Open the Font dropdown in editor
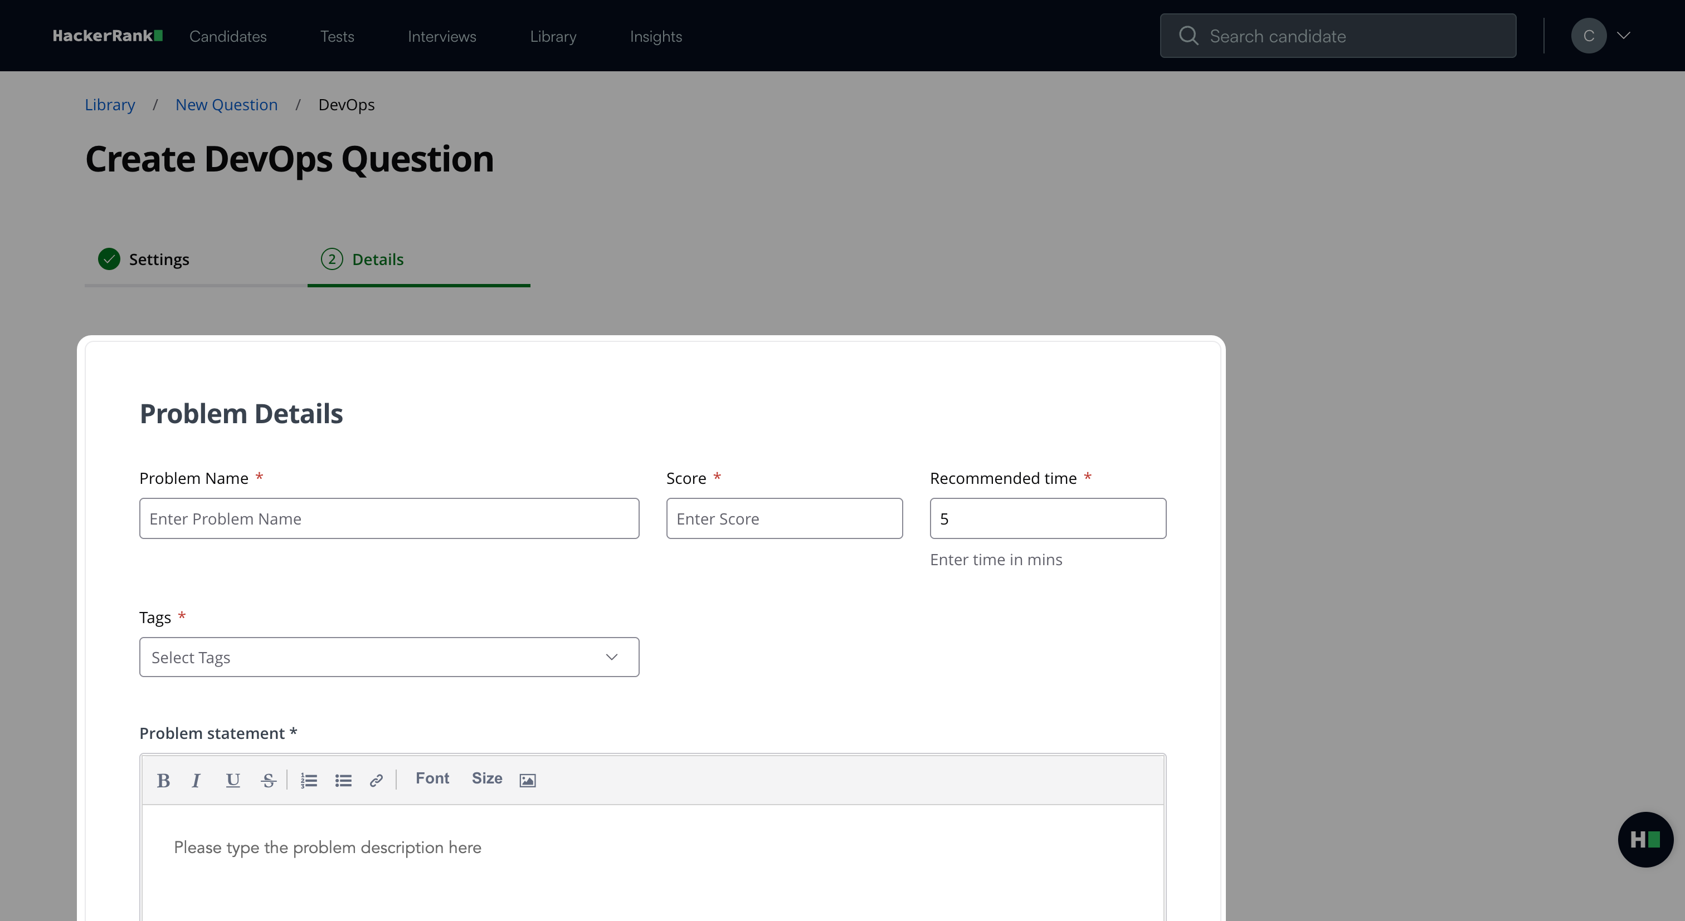The height and width of the screenshot is (921, 1685). [x=432, y=778]
